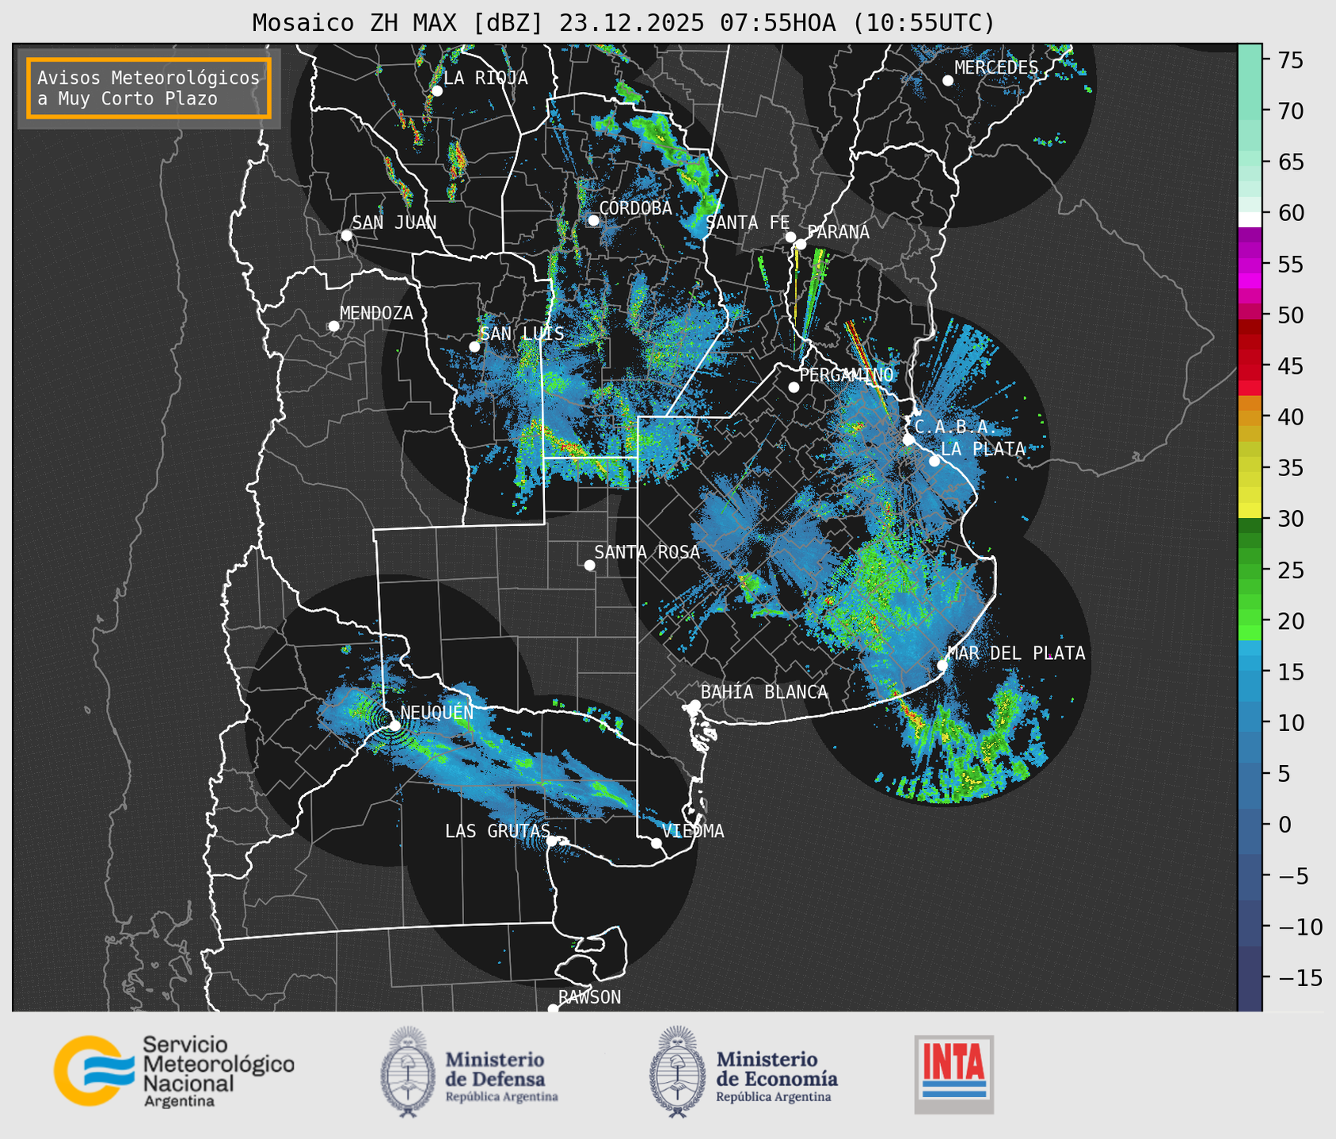This screenshot has height=1139, width=1336.
Task: Click the 'SANTA FE' map label
Action: tap(748, 223)
